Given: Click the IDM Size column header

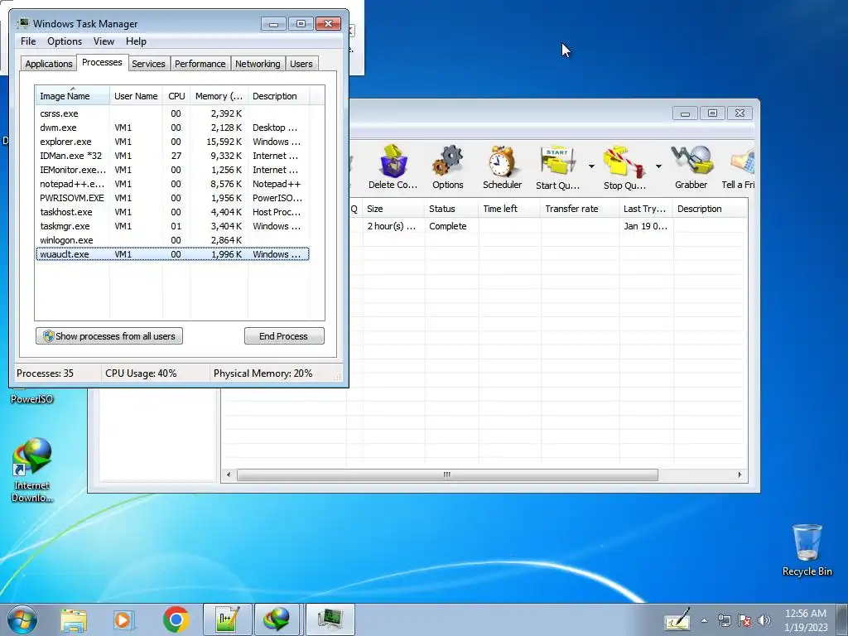Looking at the screenshot, I should pyautogui.click(x=393, y=209).
